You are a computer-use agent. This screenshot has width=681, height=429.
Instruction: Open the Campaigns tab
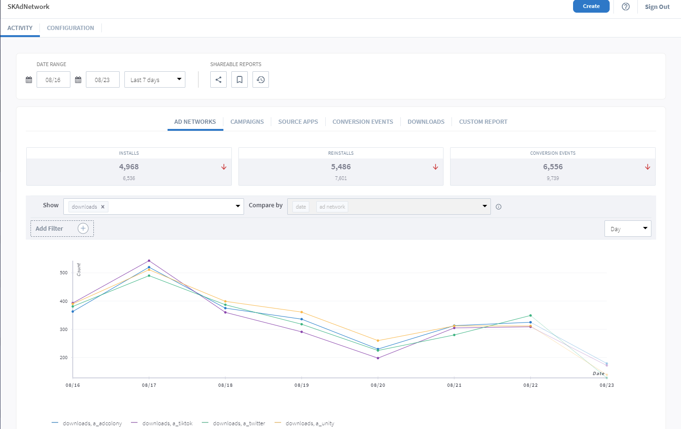click(247, 122)
